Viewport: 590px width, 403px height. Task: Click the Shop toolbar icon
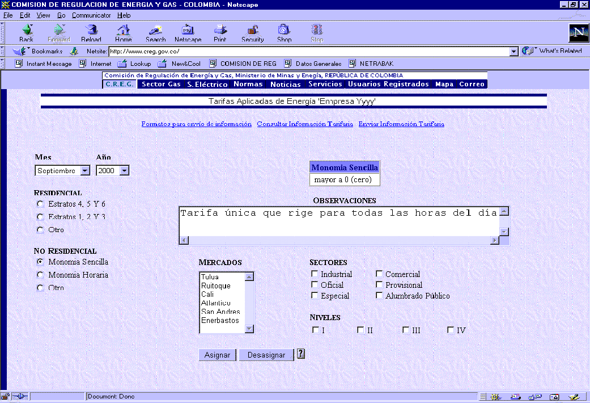pos(284,32)
